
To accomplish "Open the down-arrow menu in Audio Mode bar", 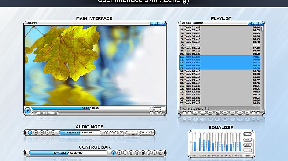I will (x=143, y=132).
